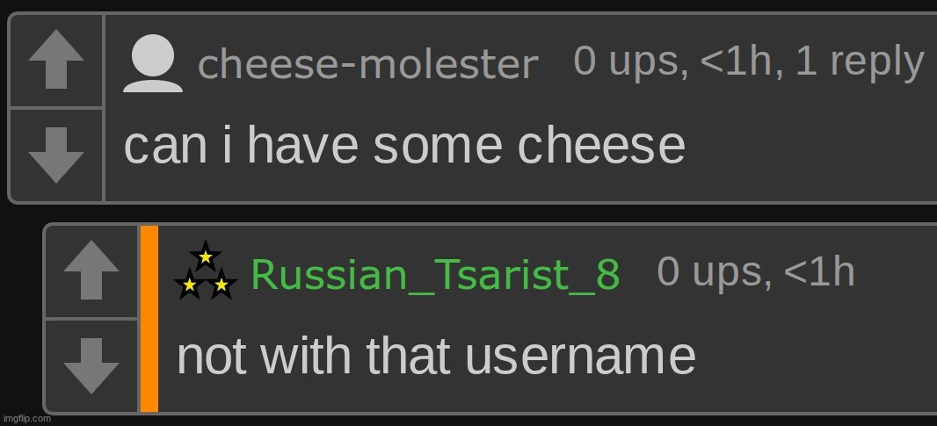
Task: Click "0 ups" on cheese-molester's comment
Action: coord(626,61)
